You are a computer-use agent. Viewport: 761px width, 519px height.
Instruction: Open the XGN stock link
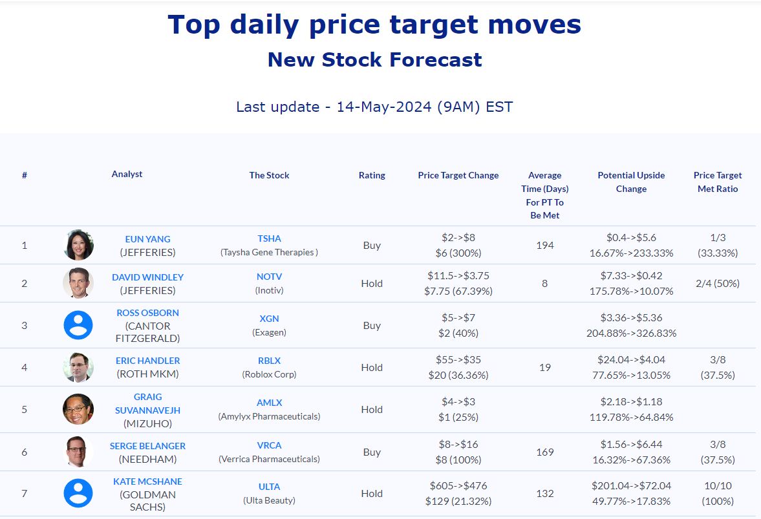point(270,319)
